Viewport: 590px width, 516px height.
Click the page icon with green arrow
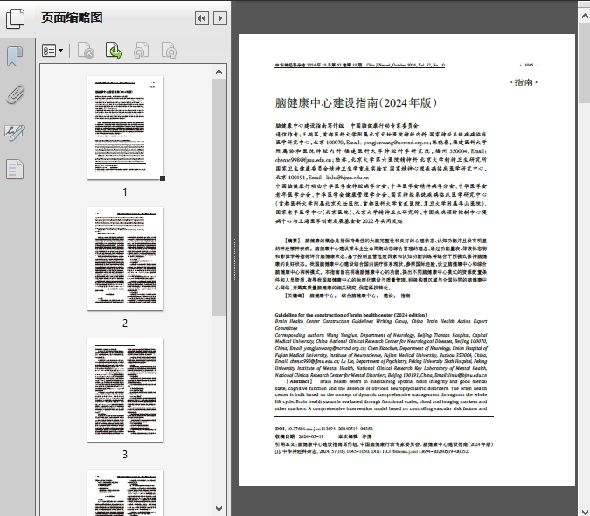114,52
